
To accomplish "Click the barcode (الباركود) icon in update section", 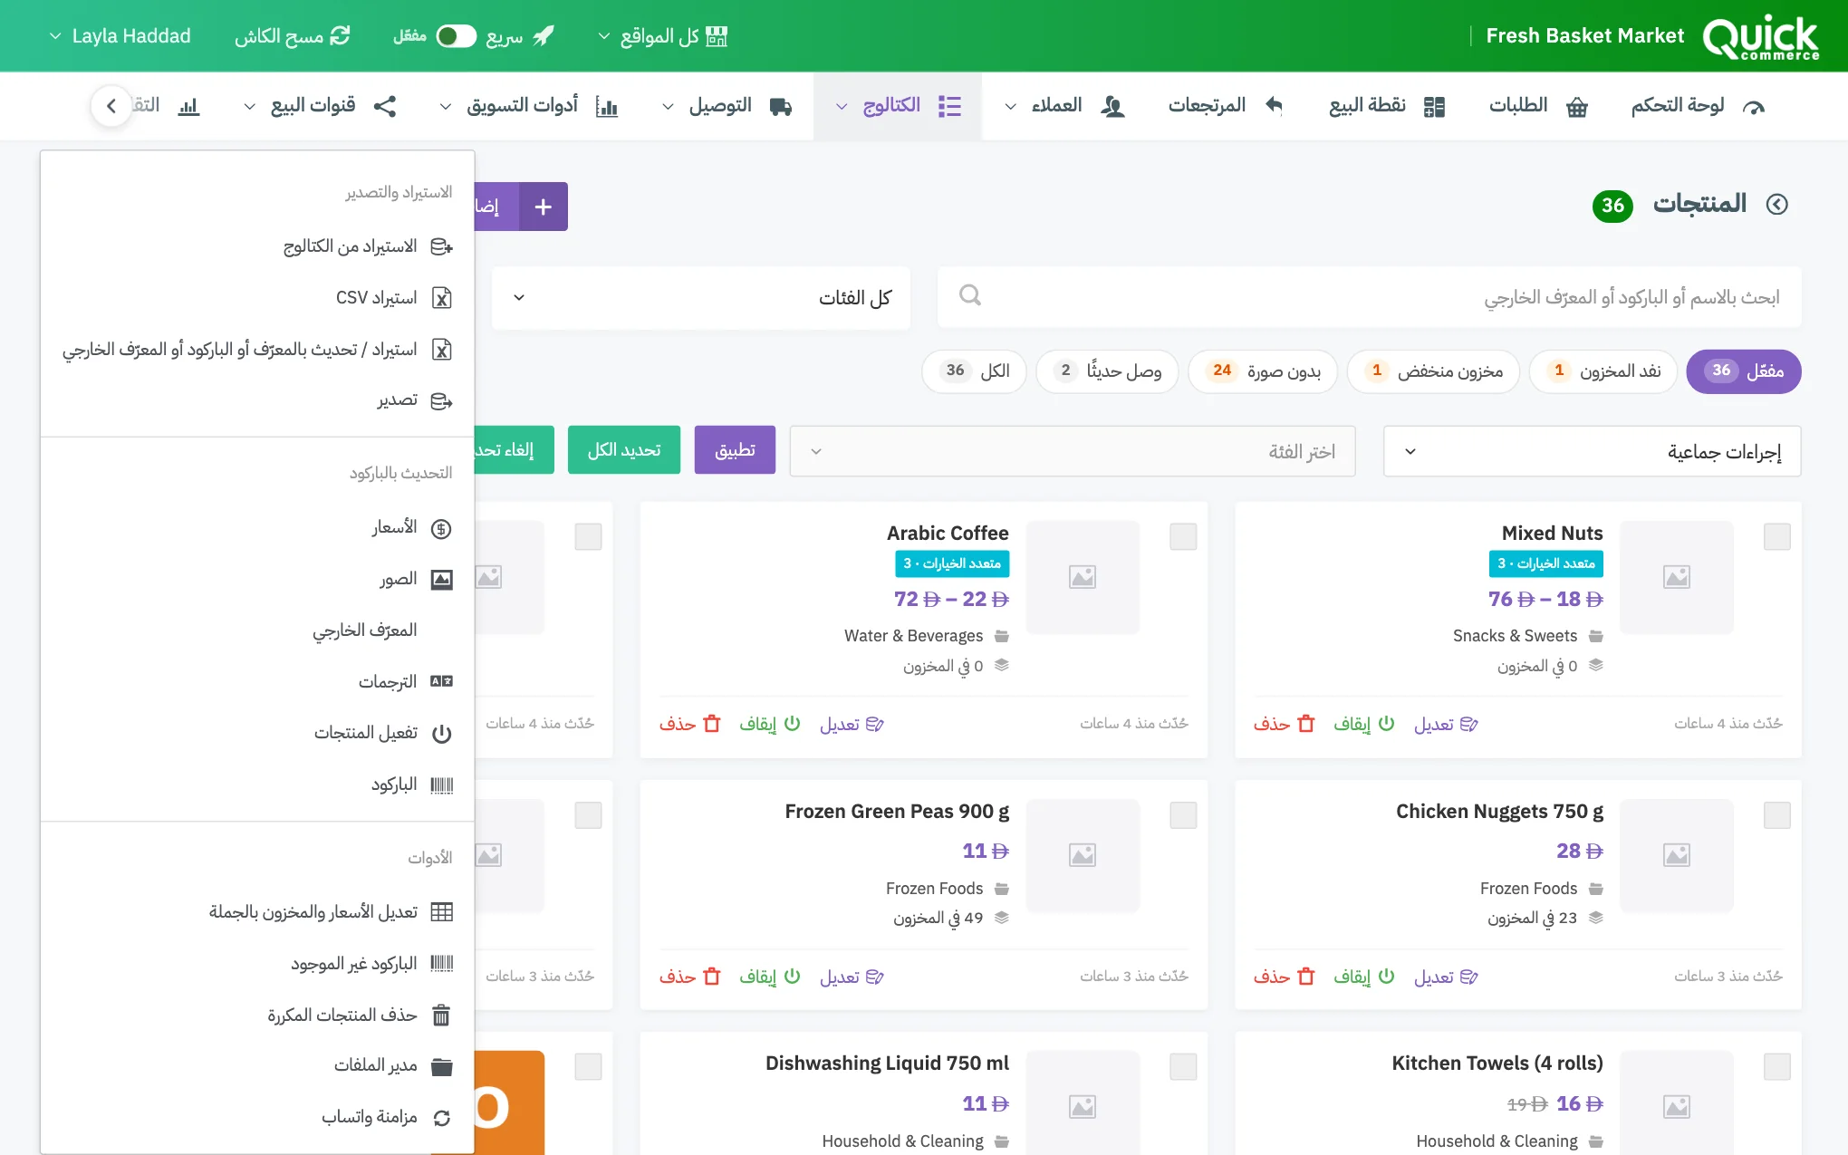I will click(x=441, y=784).
